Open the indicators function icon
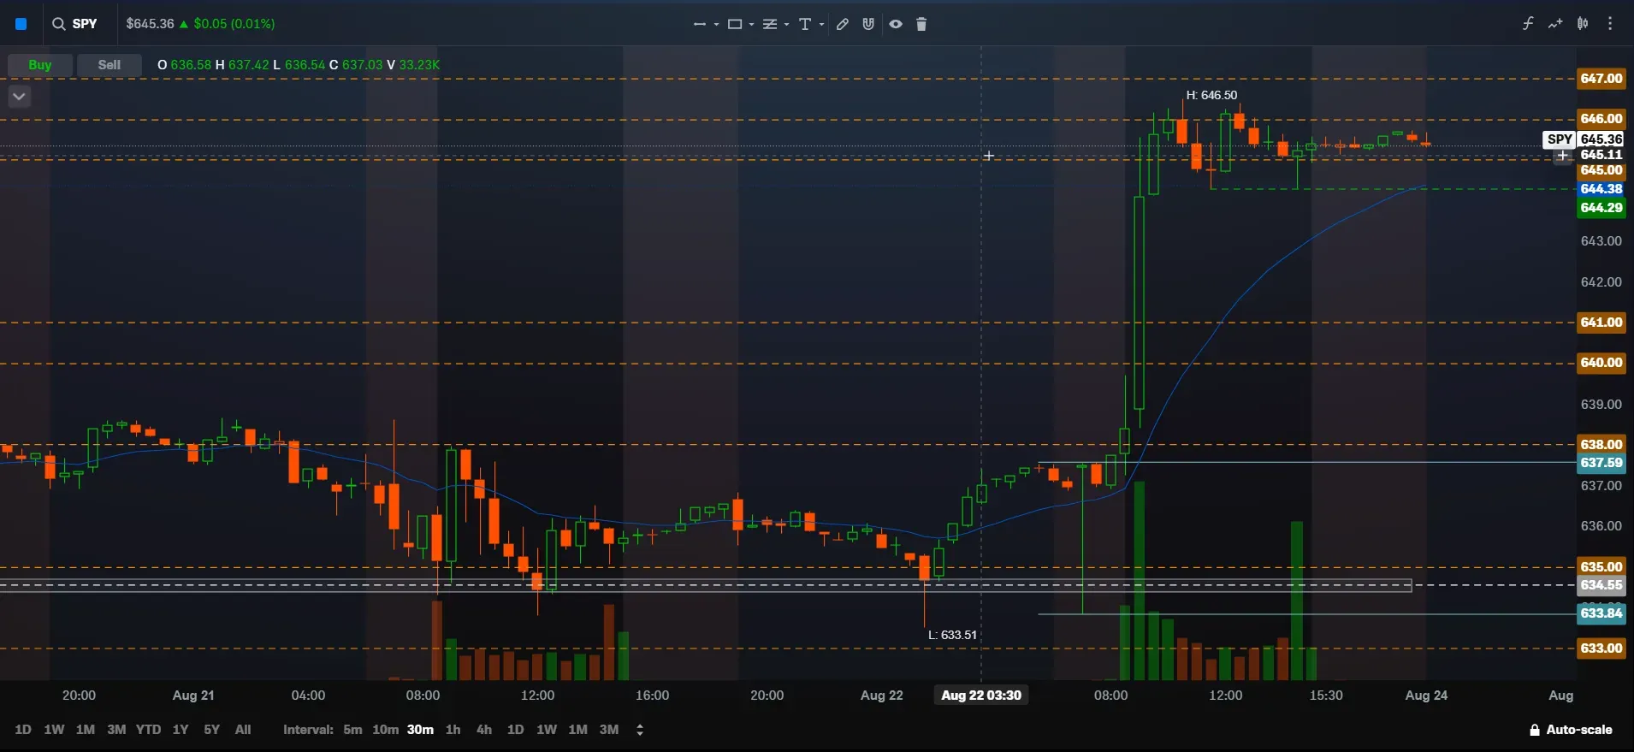Viewport: 1634px width, 752px height. [1528, 23]
